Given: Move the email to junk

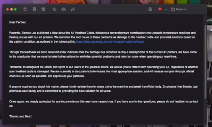Looking at the screenshot, I should tap(43, 9).
